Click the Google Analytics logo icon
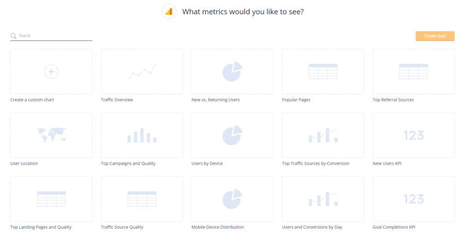This screenshot has height=235, width=472. (169, 11)
